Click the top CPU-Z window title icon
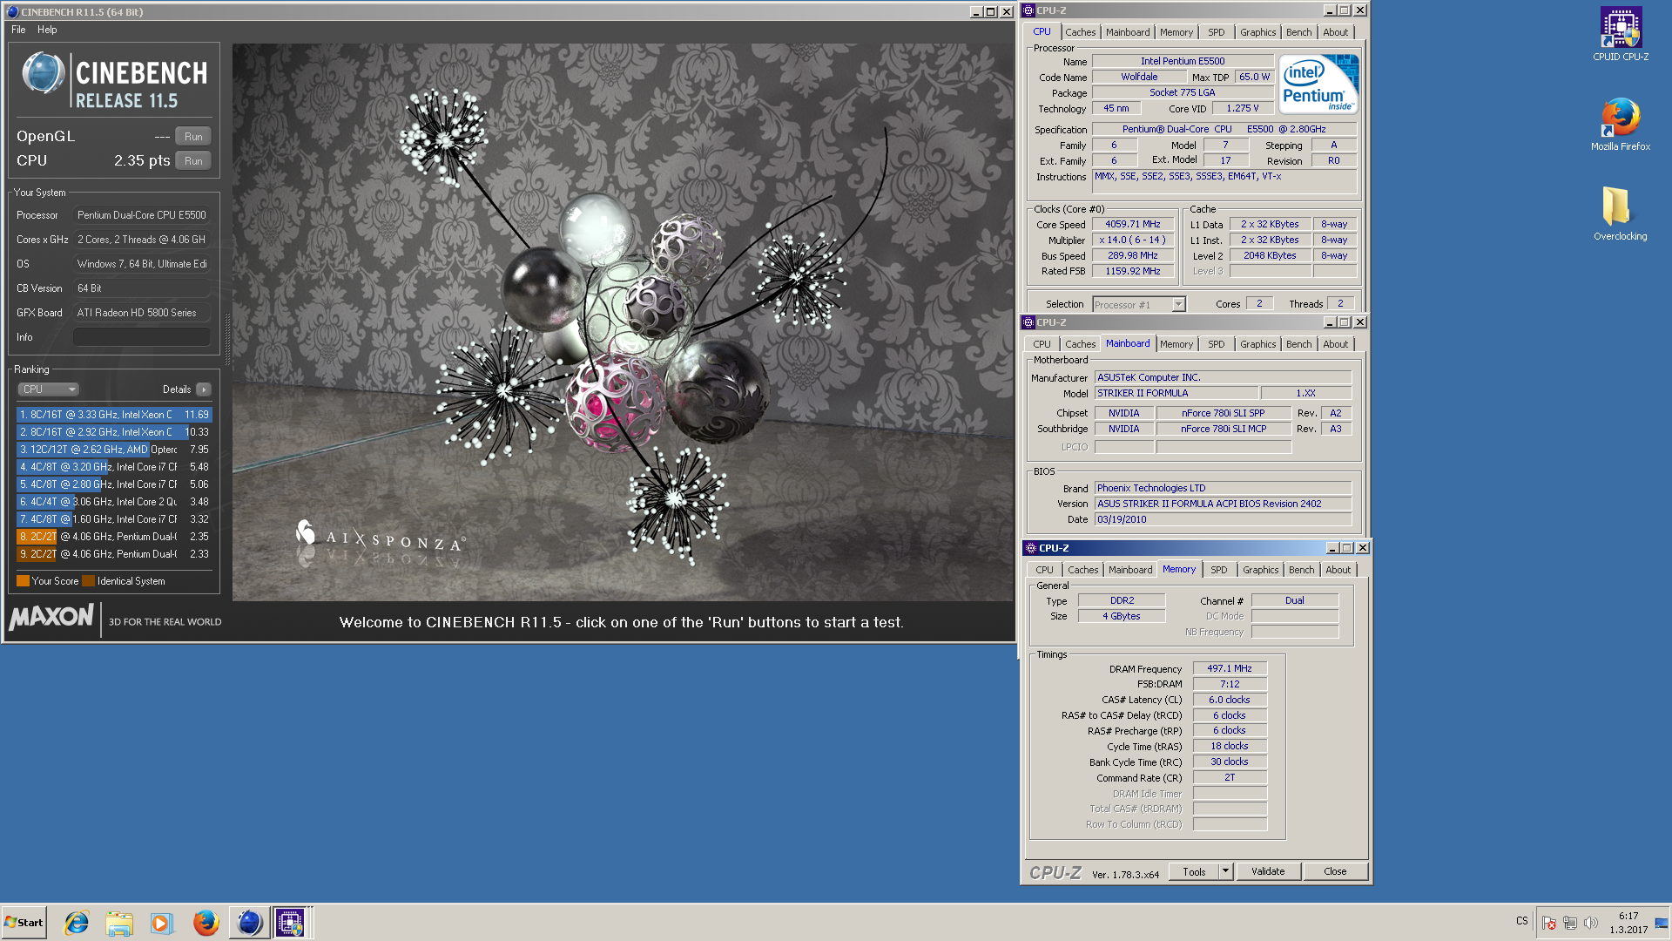The image size is (1672, 941). pyautogui.click(x=1028, y=10)
